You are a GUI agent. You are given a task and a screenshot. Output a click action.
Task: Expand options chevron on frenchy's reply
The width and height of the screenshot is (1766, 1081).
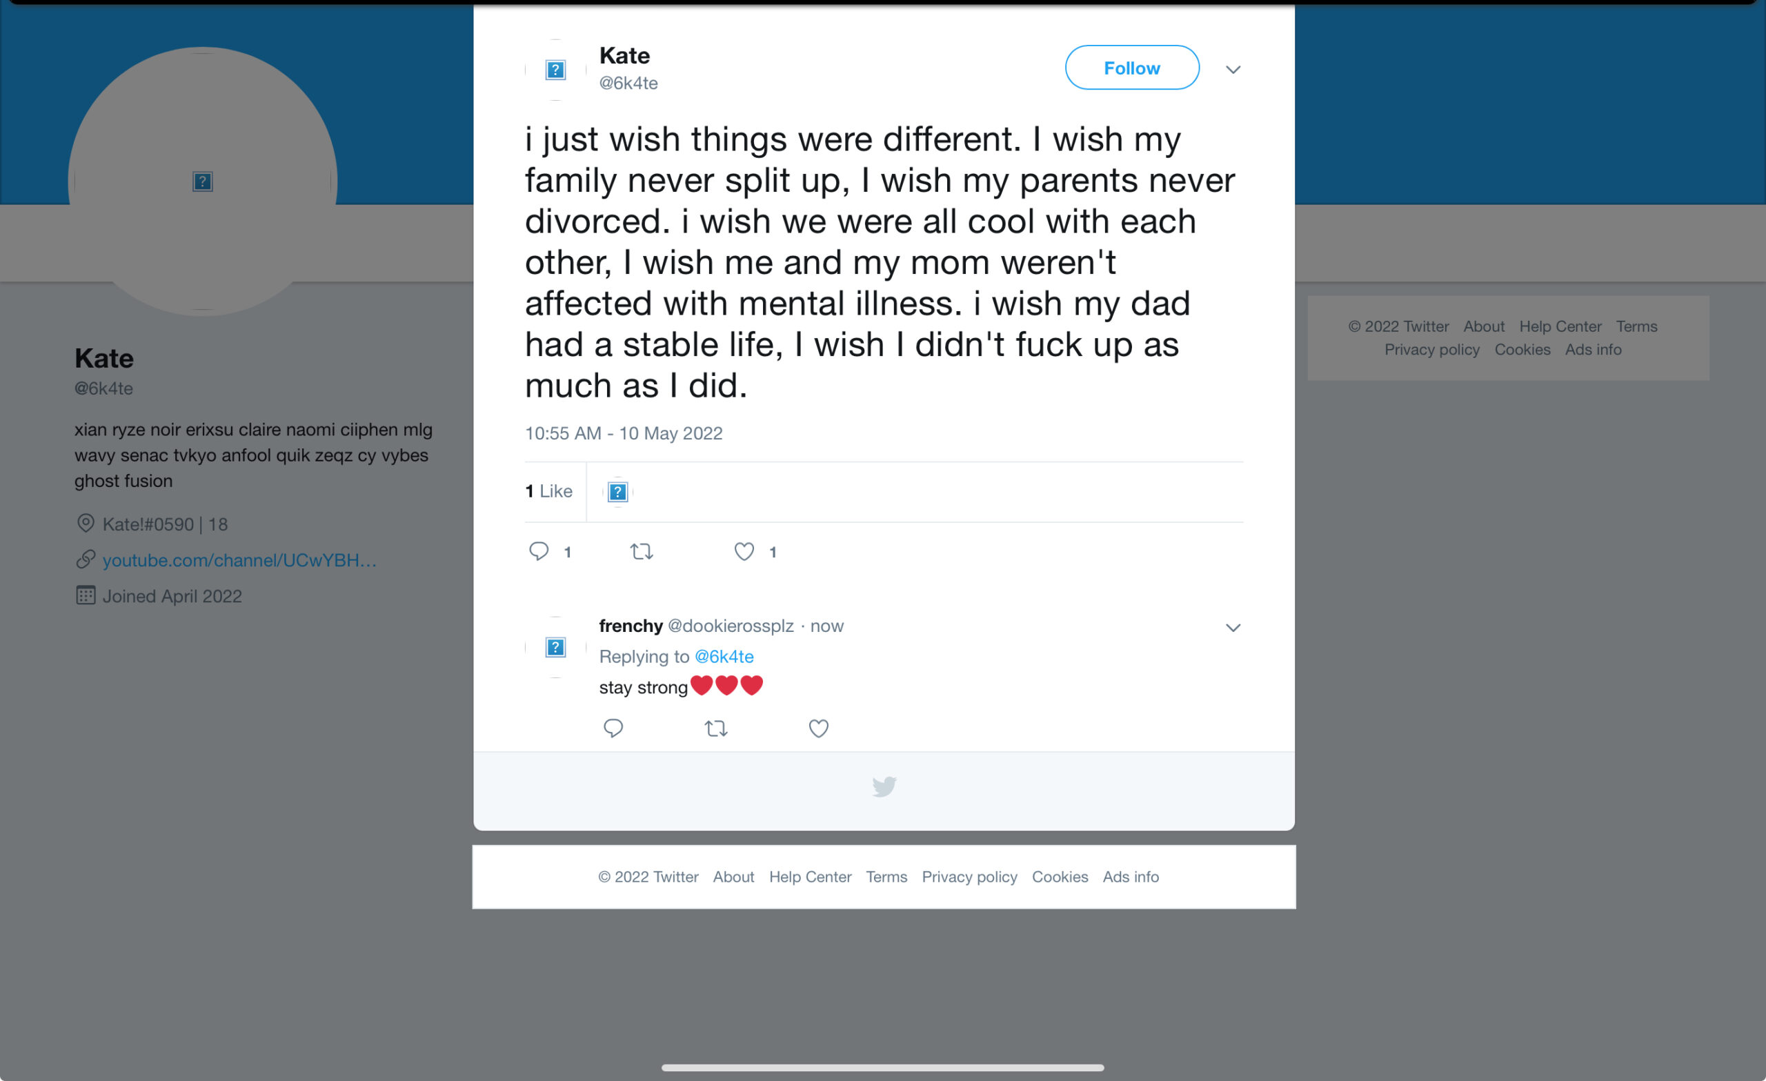(1233, 628)
